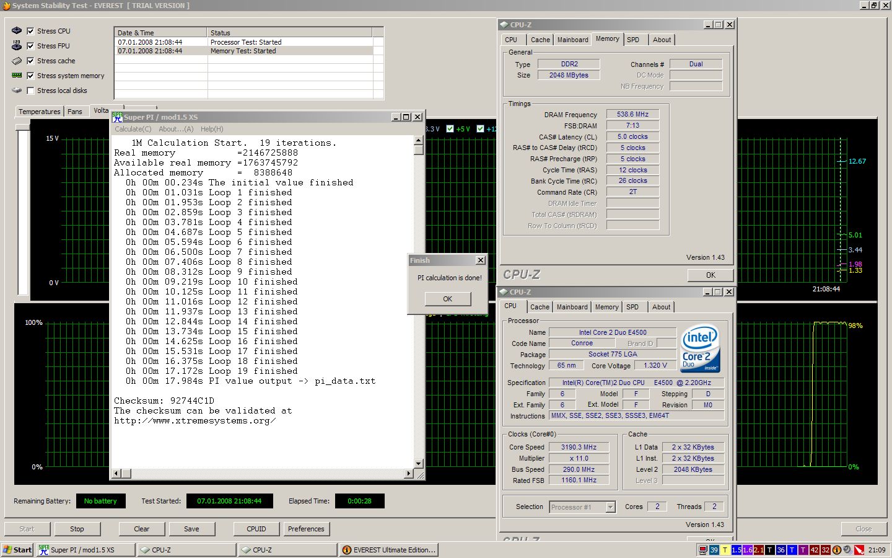This screenshot has height=558, width=892.
Task: Click Super PI vertical scrollbar down arrow
Action: pos(419,463)
